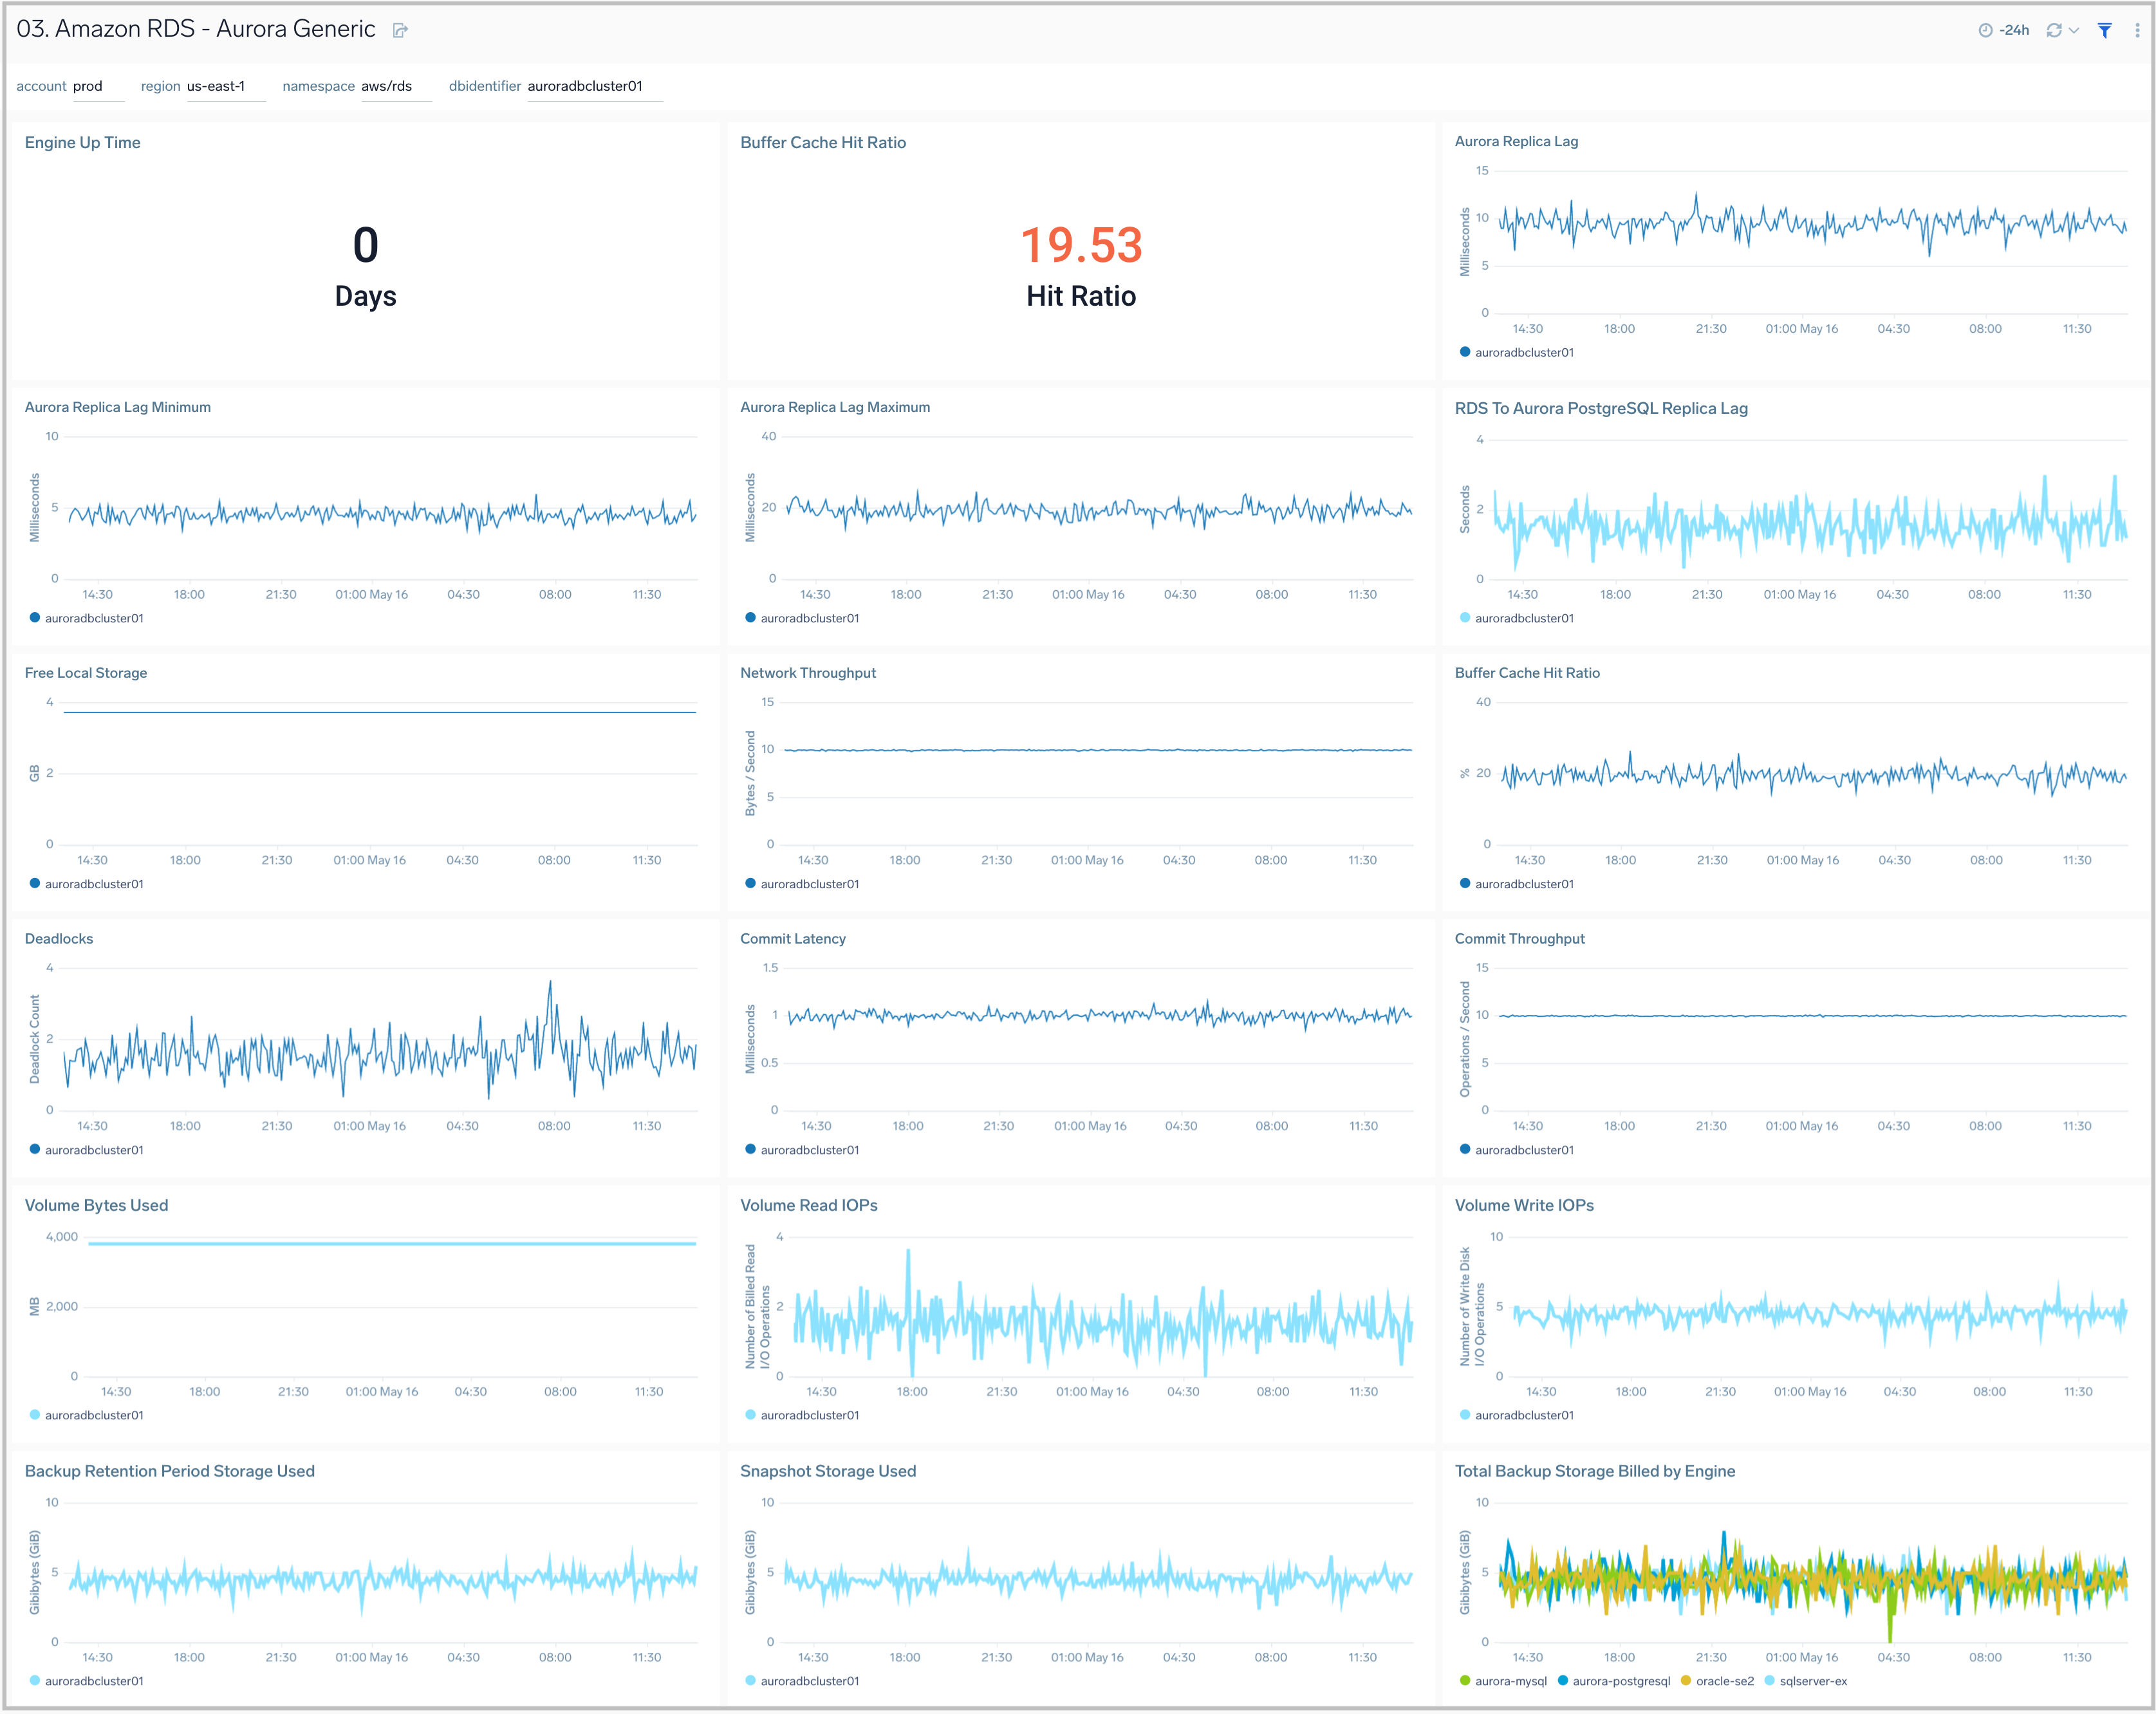Open dashboard filters with the funnel icon

click(2105, 30)
